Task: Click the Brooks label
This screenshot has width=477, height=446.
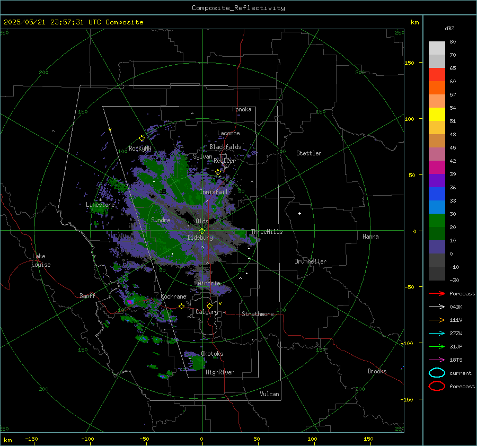Action: click(377, 371)
